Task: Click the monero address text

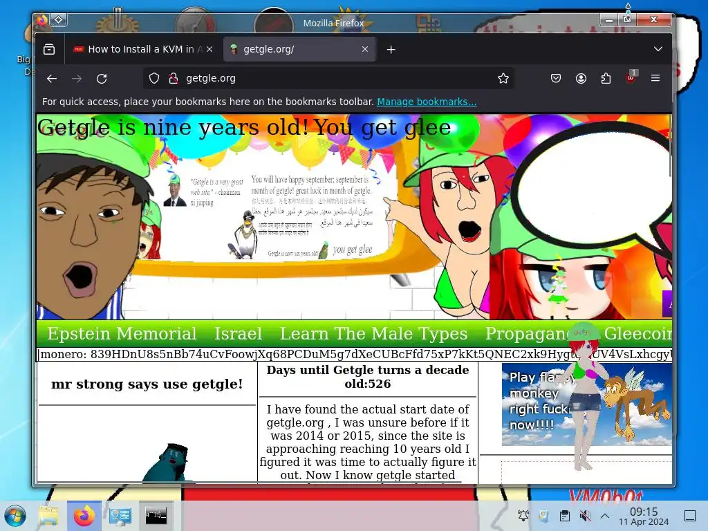Action: tap(354, 355)
